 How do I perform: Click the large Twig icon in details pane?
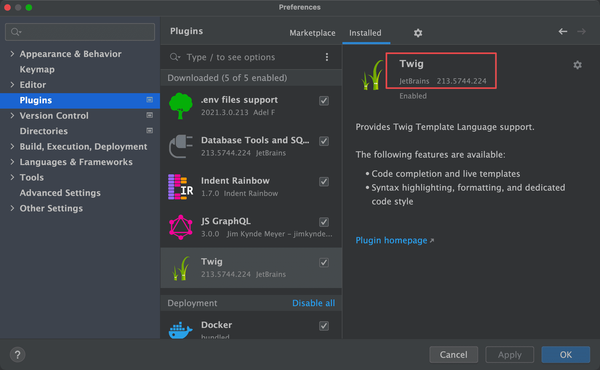(372, 75)
